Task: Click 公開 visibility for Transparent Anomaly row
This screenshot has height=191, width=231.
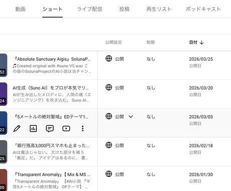Action: coord(120,174)
